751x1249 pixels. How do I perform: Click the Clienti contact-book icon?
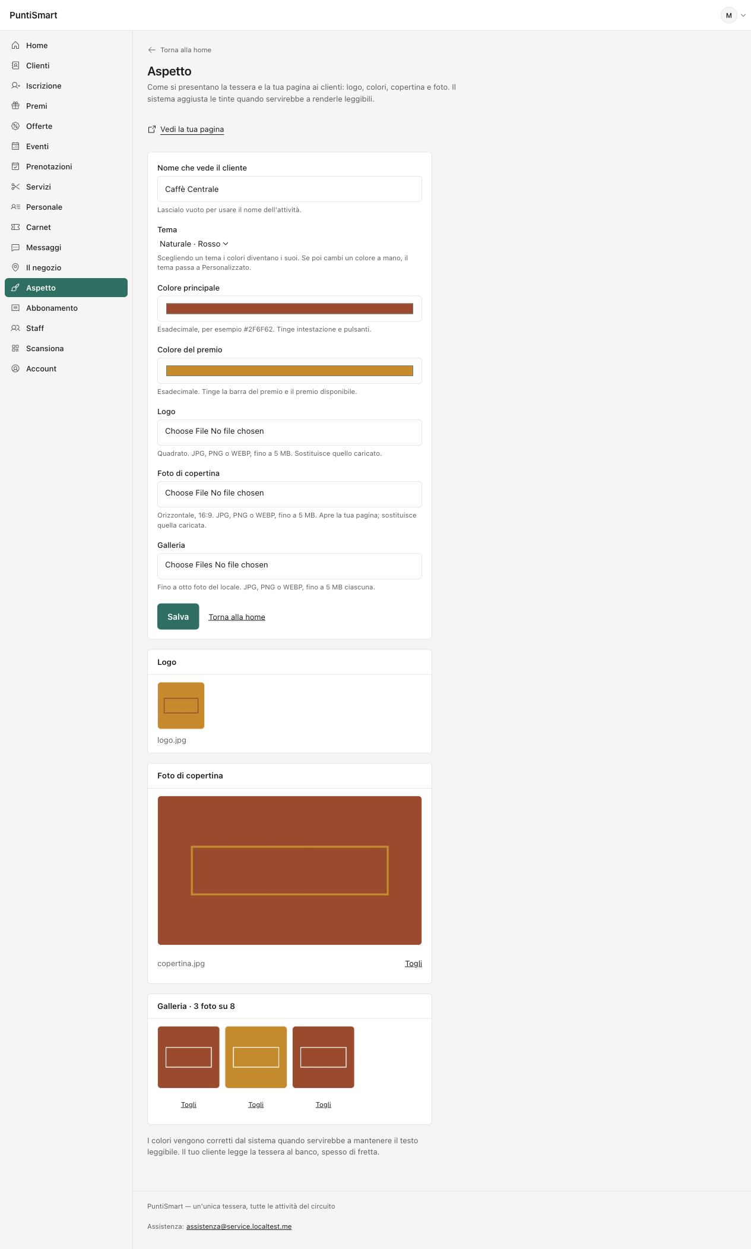pos(15,65)
